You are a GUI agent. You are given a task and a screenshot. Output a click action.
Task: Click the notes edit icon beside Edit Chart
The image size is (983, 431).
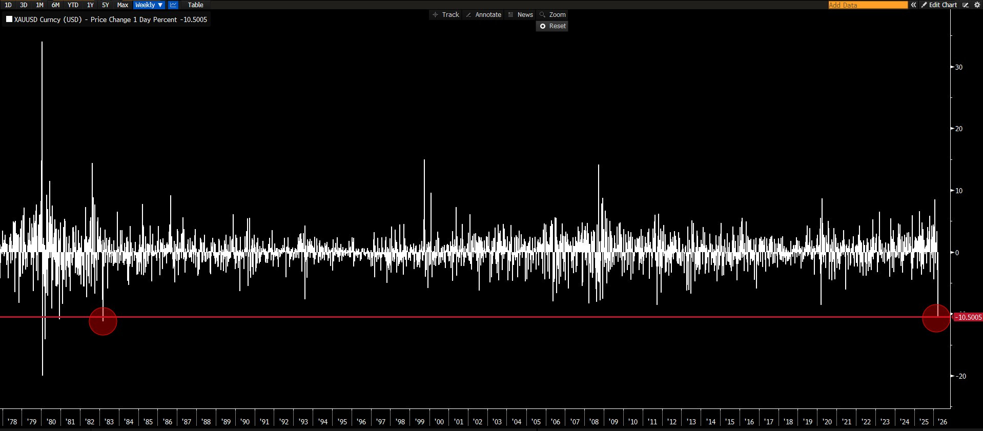click(966, 5)
